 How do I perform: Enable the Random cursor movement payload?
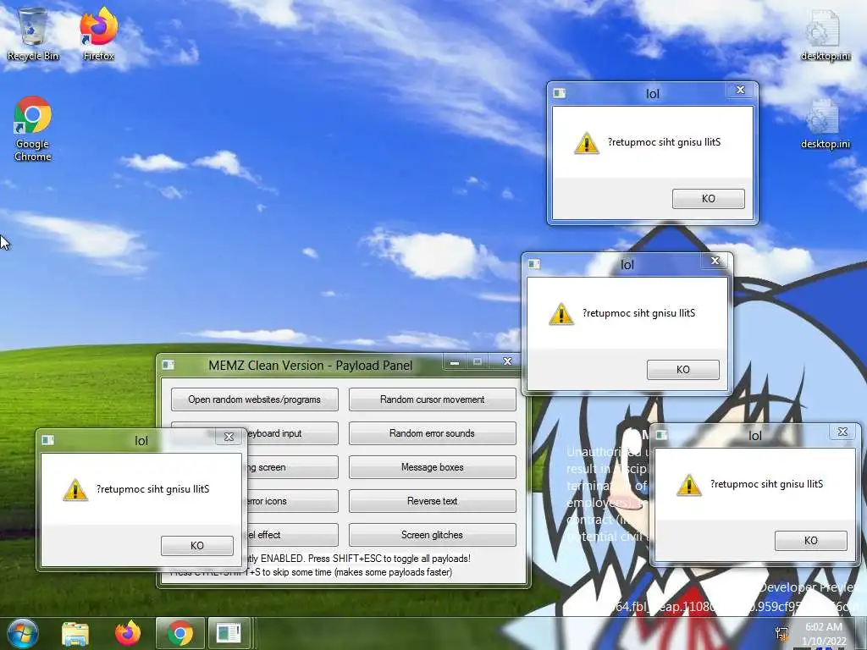coord(433,399)
